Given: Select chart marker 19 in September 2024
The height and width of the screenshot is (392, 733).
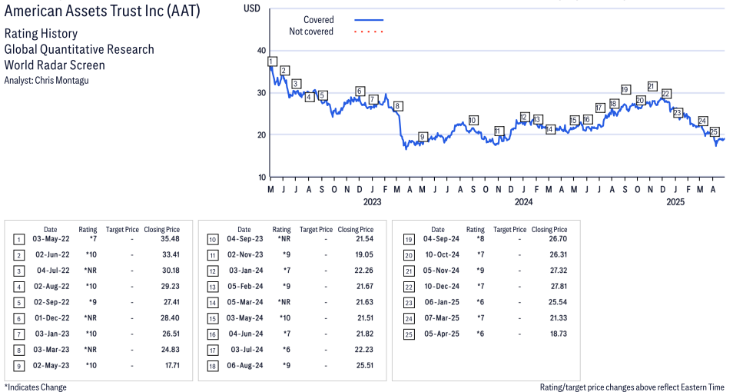Looking at the screenshot, I should (625, 89).
